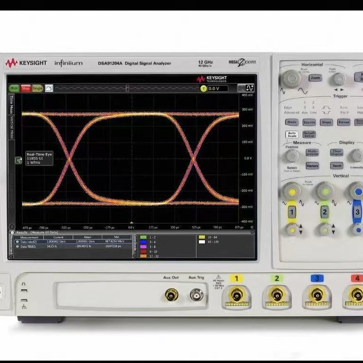363x363 pixels.
Task: Tap the info icon beside Data TIE(f2)
Action: [x=17, y=247]
